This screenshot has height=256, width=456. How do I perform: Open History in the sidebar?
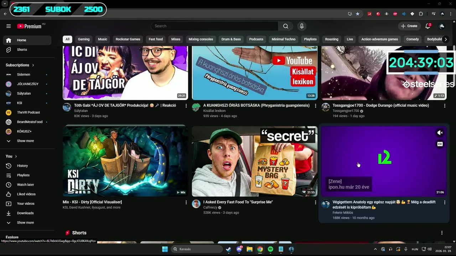[27, 166]
